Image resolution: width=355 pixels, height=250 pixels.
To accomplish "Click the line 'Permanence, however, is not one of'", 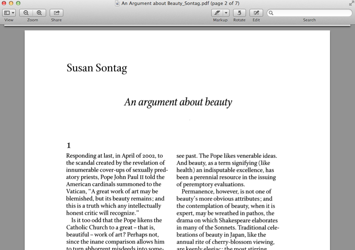I will click(x=226, y=192).
